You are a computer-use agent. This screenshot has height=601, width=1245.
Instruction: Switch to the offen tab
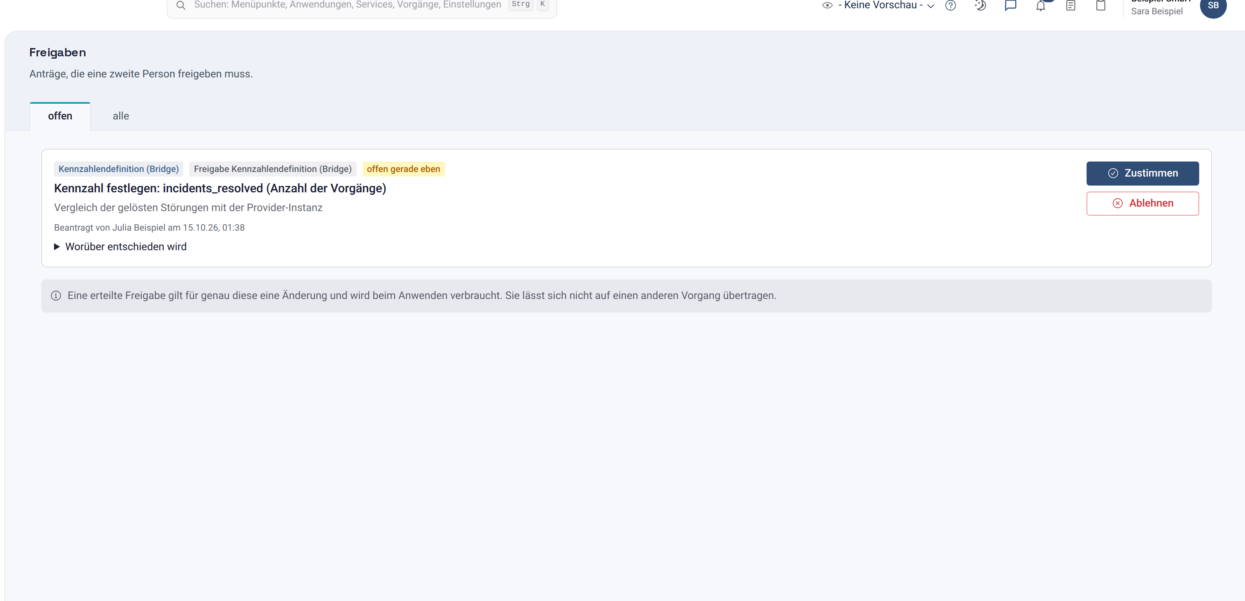(x=60, y=116)
